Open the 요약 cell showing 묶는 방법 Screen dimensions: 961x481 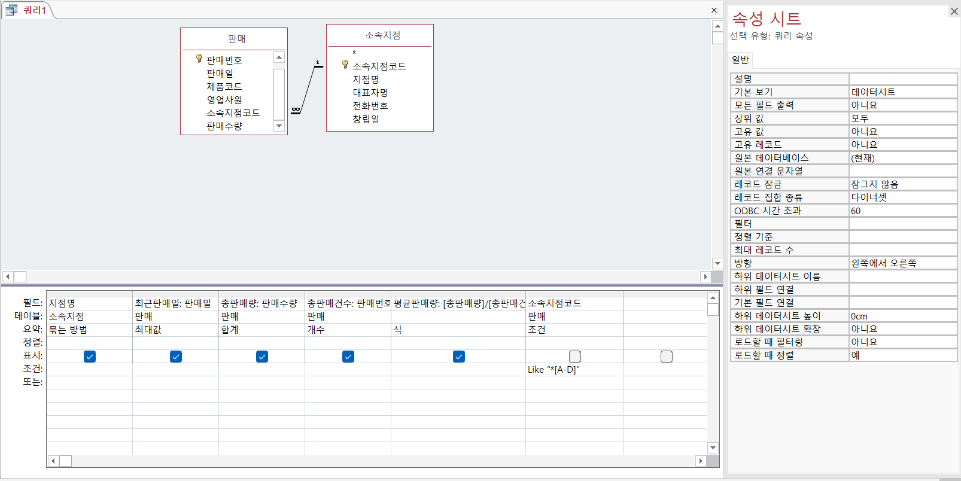coord(89,330)
